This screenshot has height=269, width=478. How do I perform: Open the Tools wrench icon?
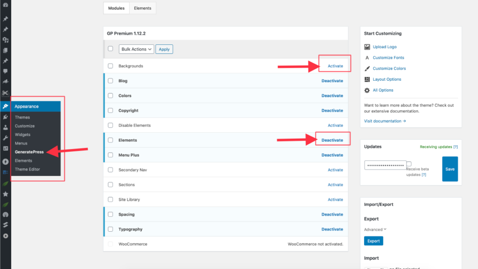coord(6,137)
